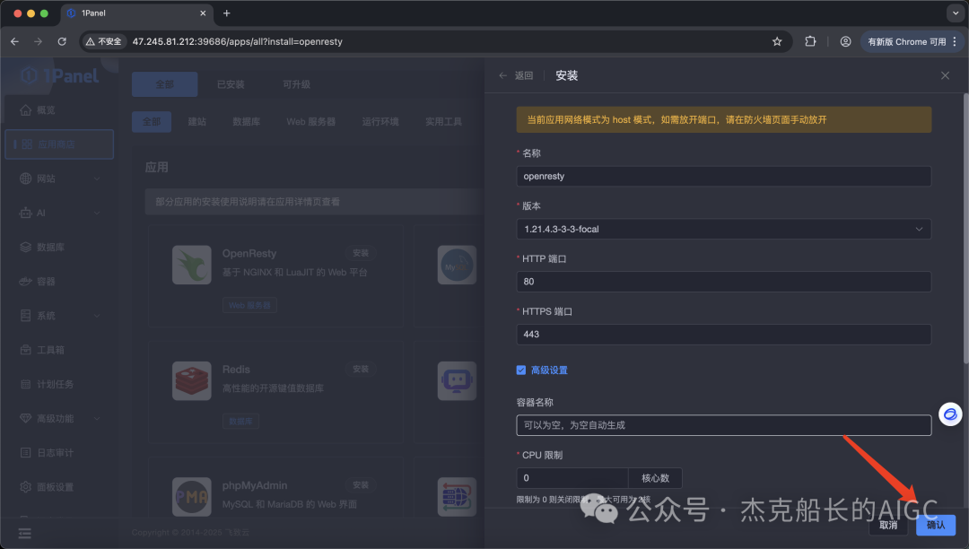969x549 pixels.
Task: Open the Chrome extensions puzzle icon
Action: [x=810, y=41]
